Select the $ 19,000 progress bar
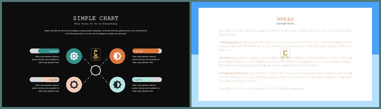 tap(147, 80)
